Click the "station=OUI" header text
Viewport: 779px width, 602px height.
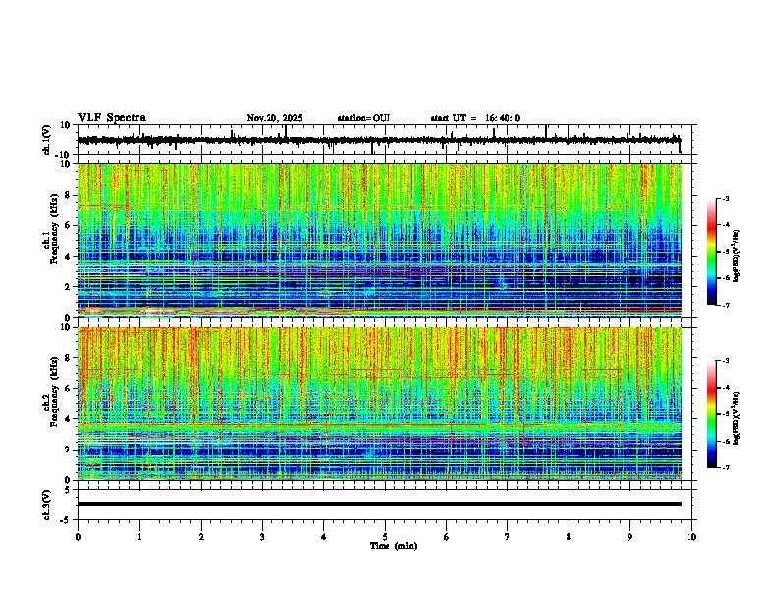point(364,118)
